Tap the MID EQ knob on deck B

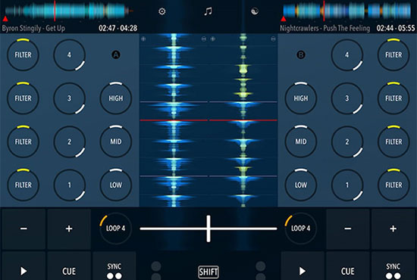click(x=301, y=142)
